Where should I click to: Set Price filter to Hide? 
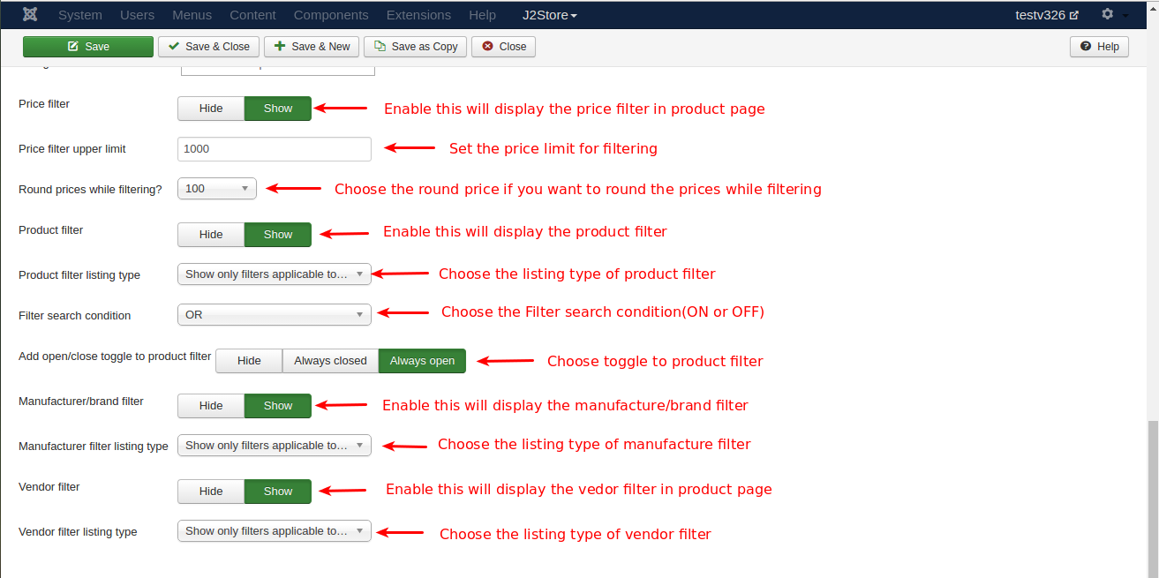[x=211, y=109]
